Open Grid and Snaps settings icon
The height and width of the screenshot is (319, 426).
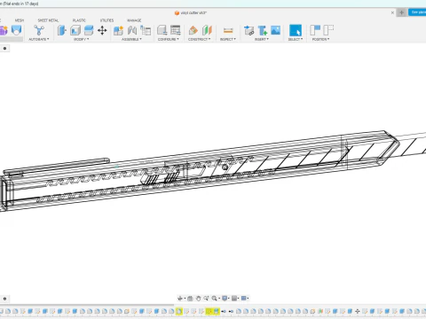(x=234, y=299)
